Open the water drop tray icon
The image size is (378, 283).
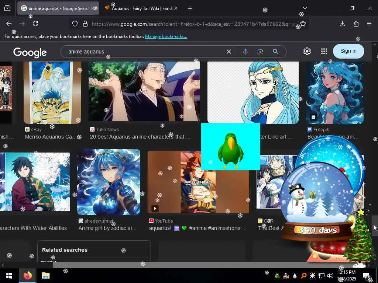point(295,276)
